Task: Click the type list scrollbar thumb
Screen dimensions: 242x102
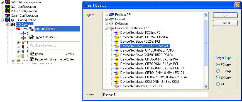Action: click(206, 43)
